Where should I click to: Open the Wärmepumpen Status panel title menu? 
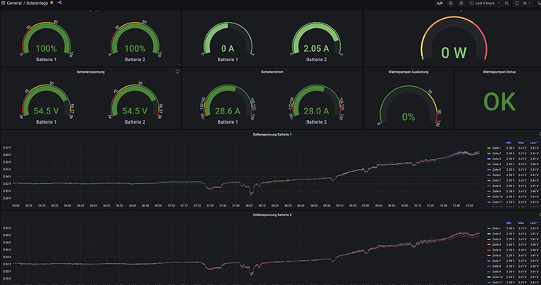point(499,72)
